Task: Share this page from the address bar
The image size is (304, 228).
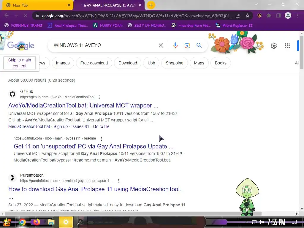Action: click(x=238, y=16)
